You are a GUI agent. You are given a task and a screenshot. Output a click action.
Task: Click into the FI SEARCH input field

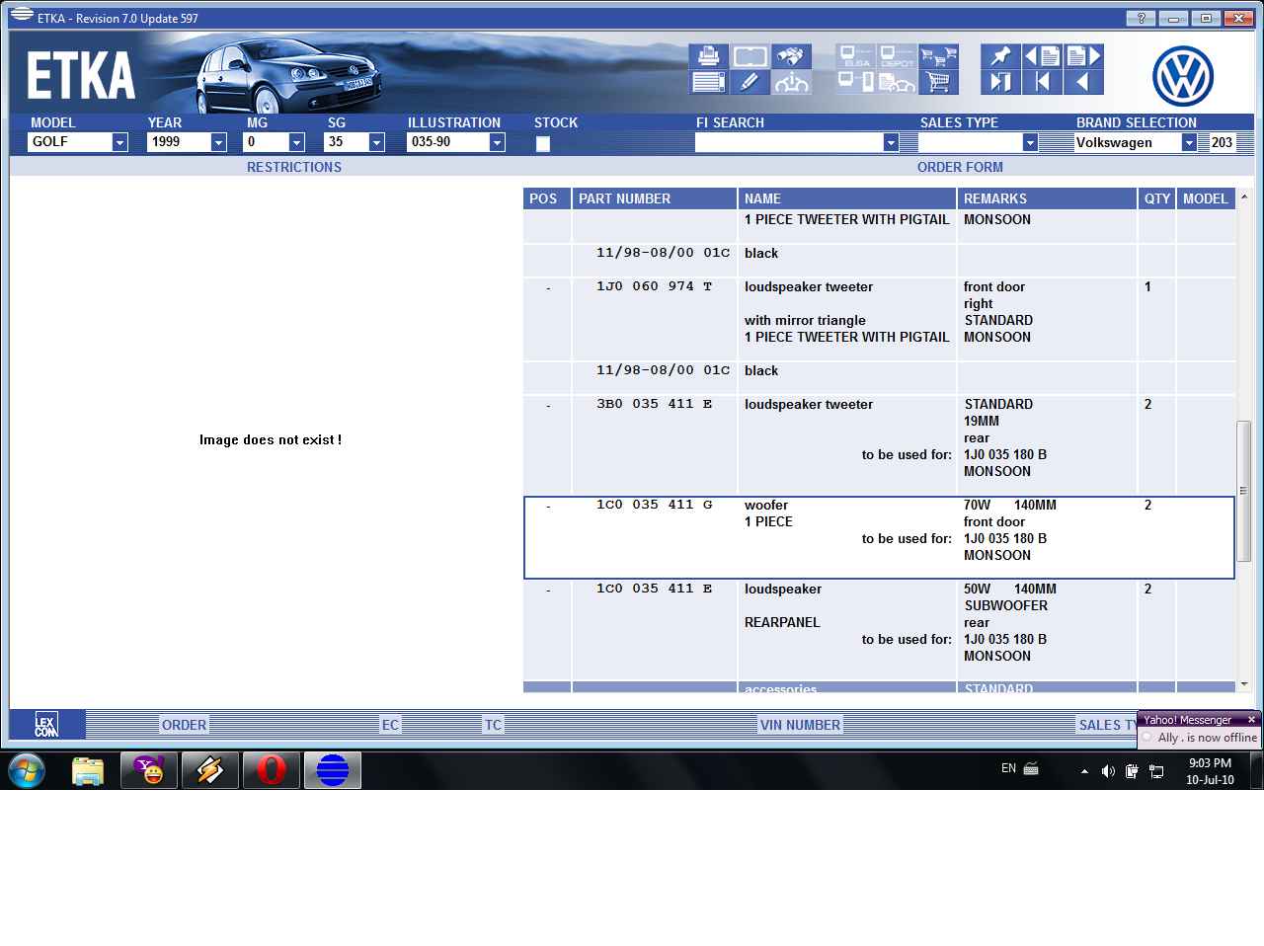click(788, 142)
